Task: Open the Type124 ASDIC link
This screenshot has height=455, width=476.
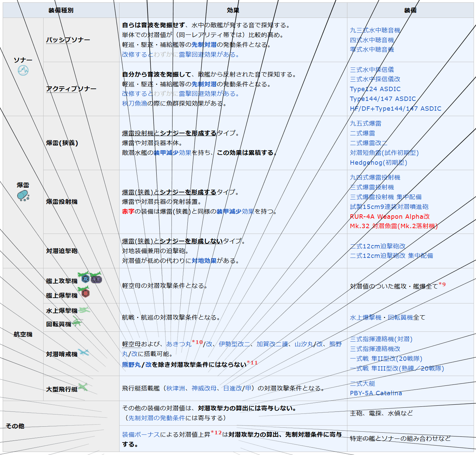Action: 375,89
